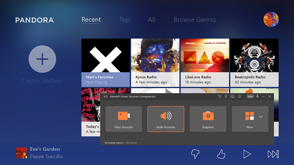Open the recorder hamburger menu
The image size is (294, 165).
tap(240, 96)
